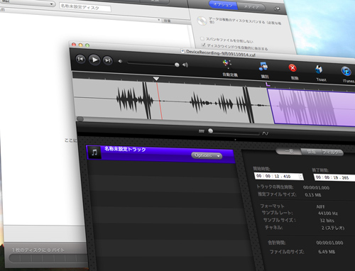
Task: Click the 0.13 MB estimated size value
Action: click(313, 195)
